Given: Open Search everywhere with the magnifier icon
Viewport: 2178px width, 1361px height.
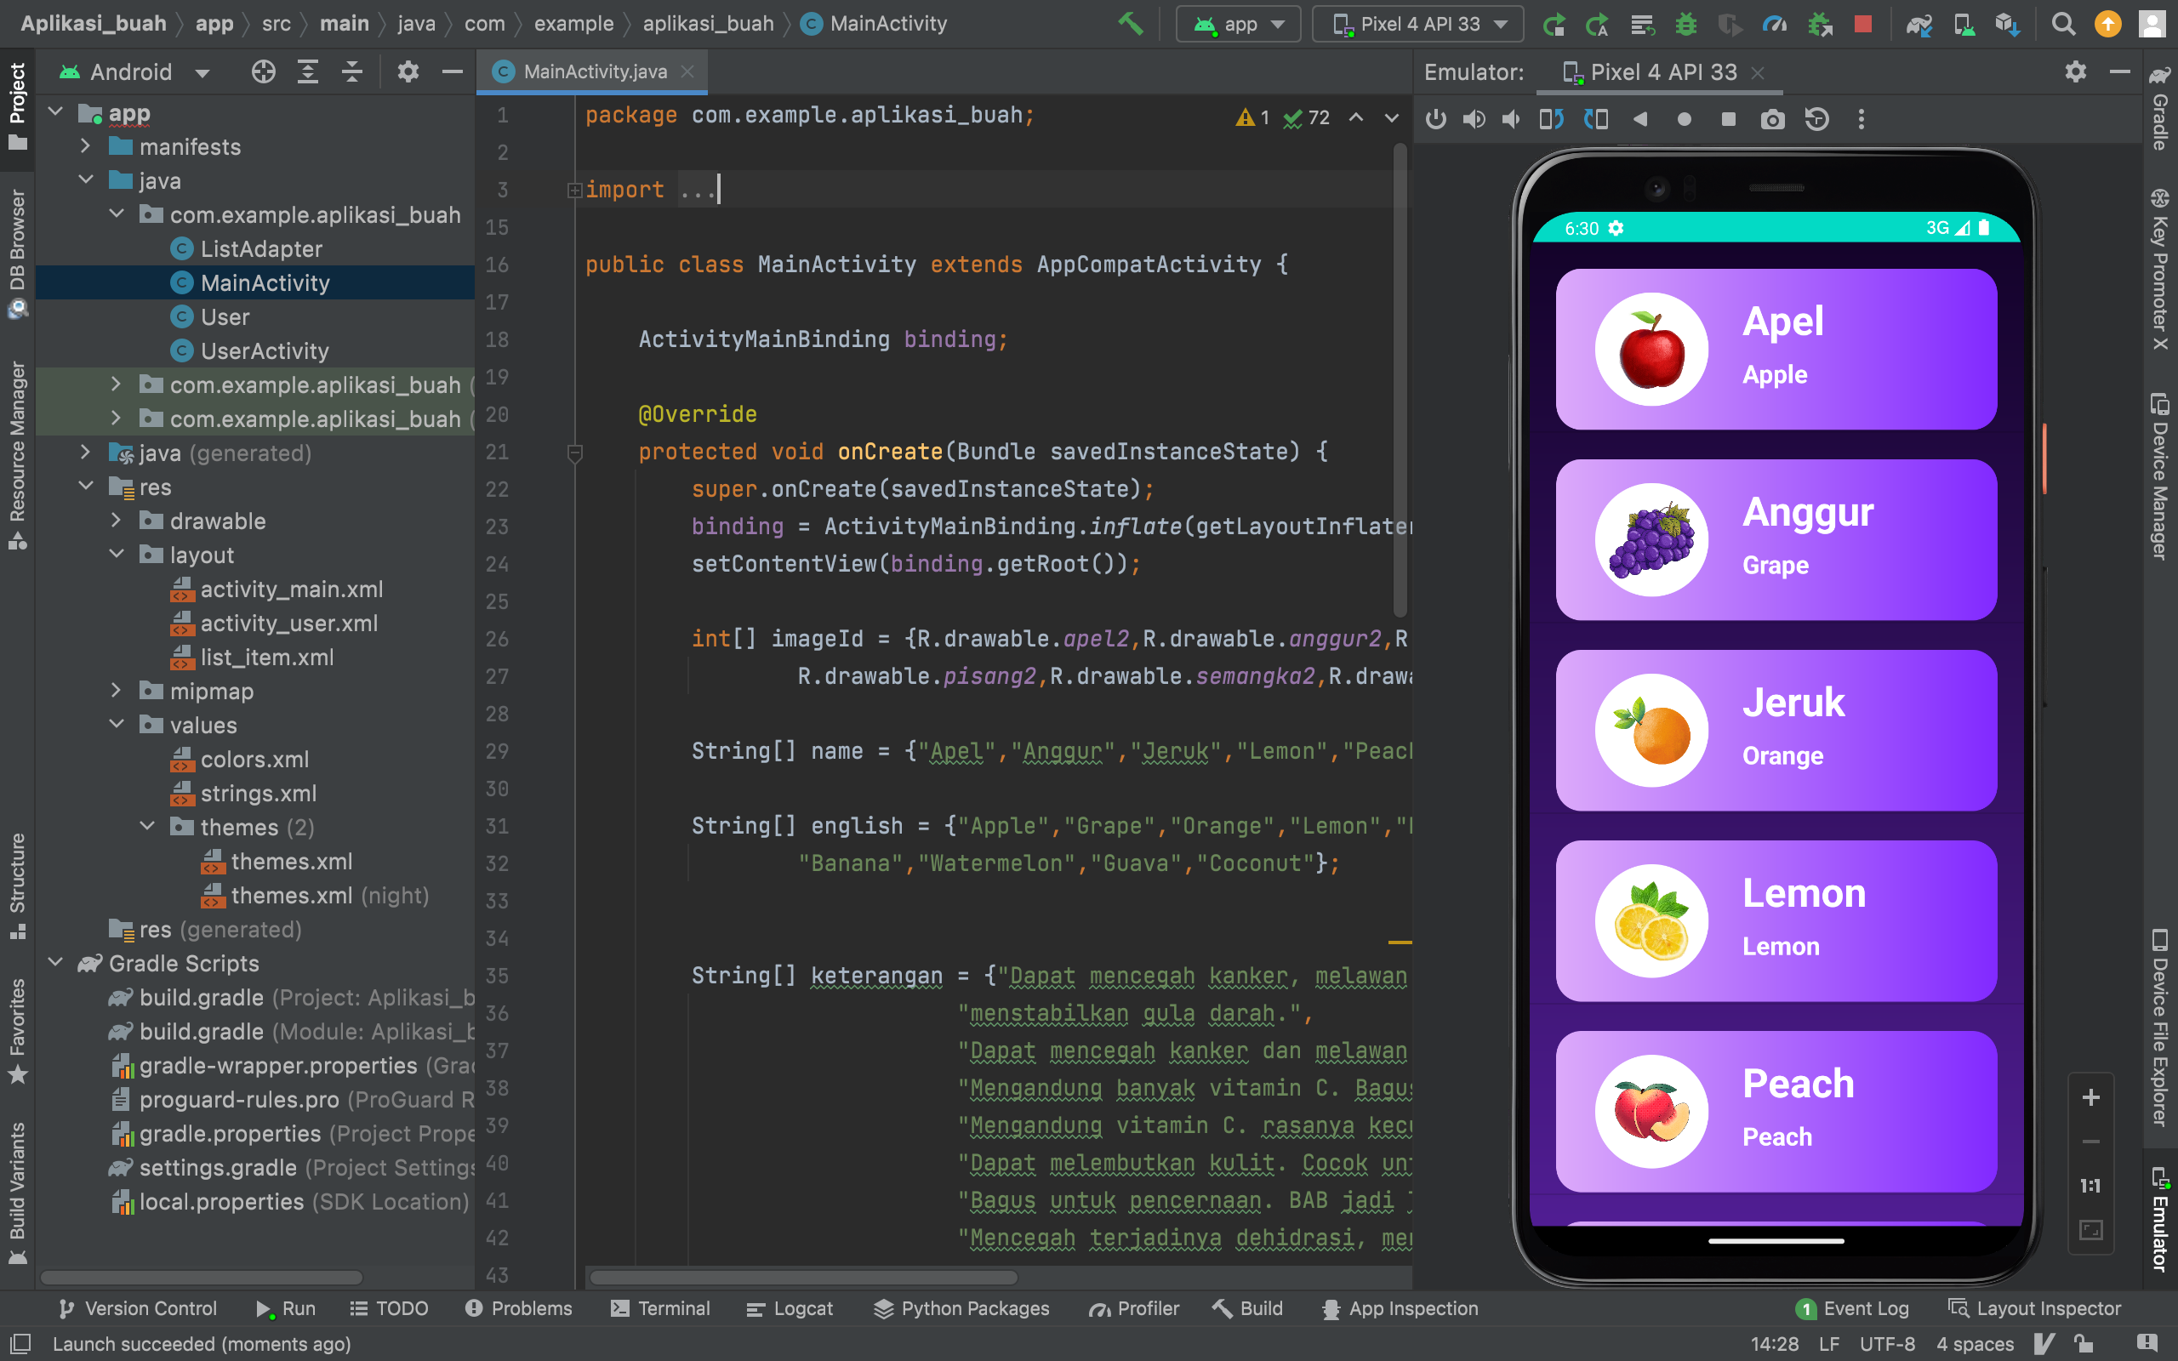Looking at the screenshot, I should (2064, 25).
